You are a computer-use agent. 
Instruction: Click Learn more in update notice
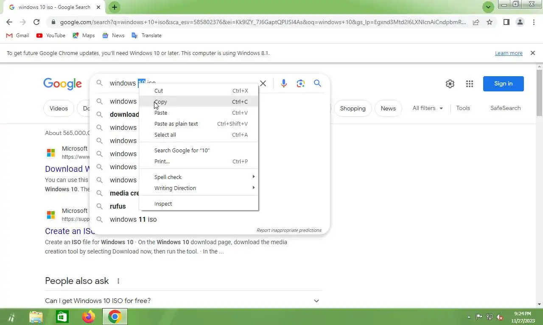(509, 53)
